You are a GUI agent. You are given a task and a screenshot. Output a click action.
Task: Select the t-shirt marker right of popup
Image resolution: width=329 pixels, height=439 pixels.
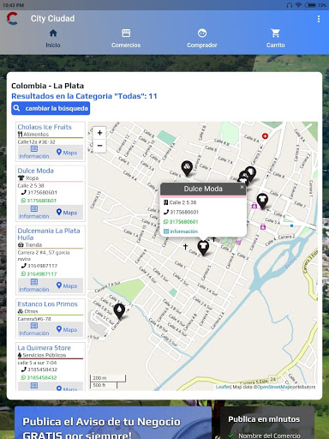[262, 201]
